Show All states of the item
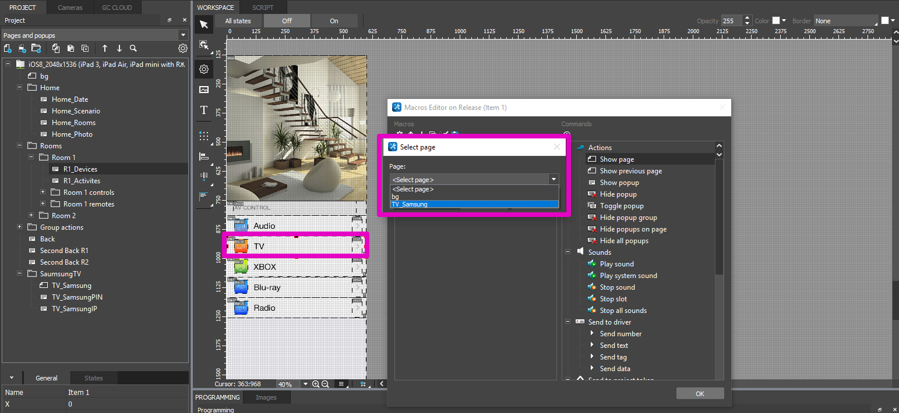Screen dimensions: 899x413 (x=238, y=21)
